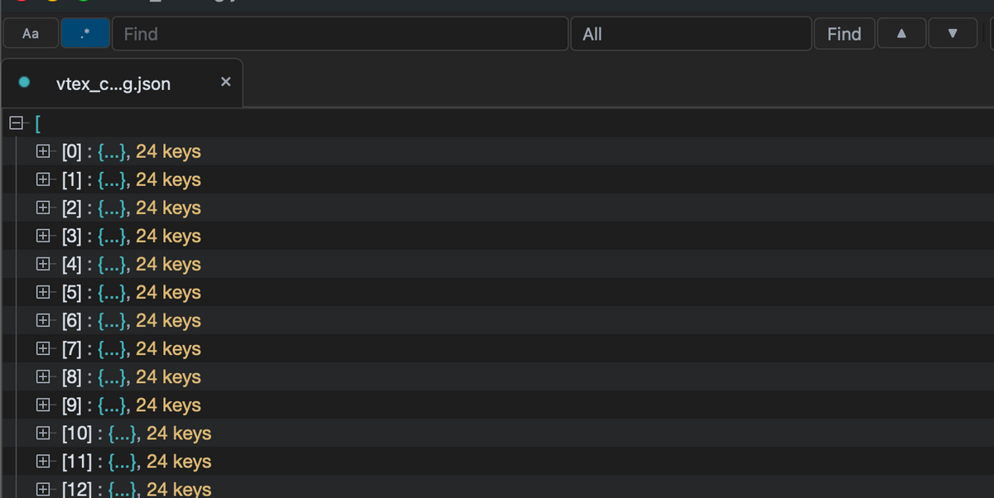
Task: Expand array item [1]
Action: click(42, 180)
